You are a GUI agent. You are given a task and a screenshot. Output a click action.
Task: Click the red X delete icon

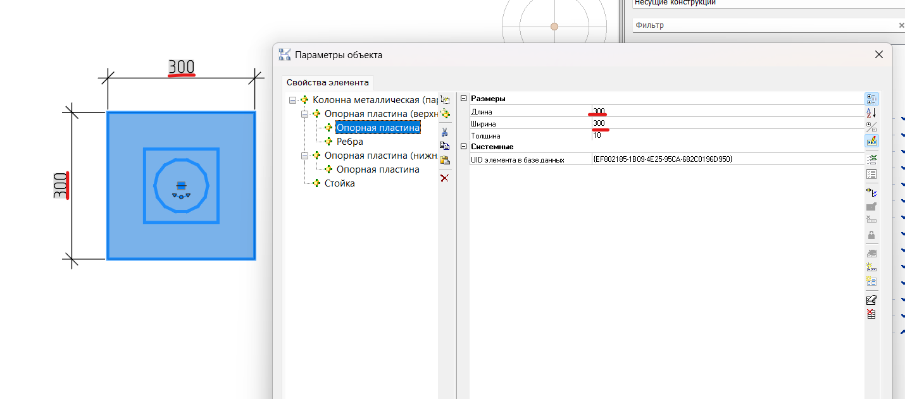point(444,178)
